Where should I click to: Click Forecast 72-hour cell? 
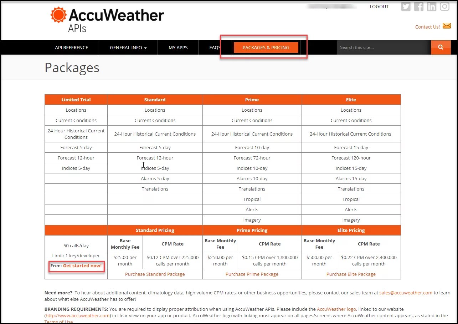click(x=252, y=158)
